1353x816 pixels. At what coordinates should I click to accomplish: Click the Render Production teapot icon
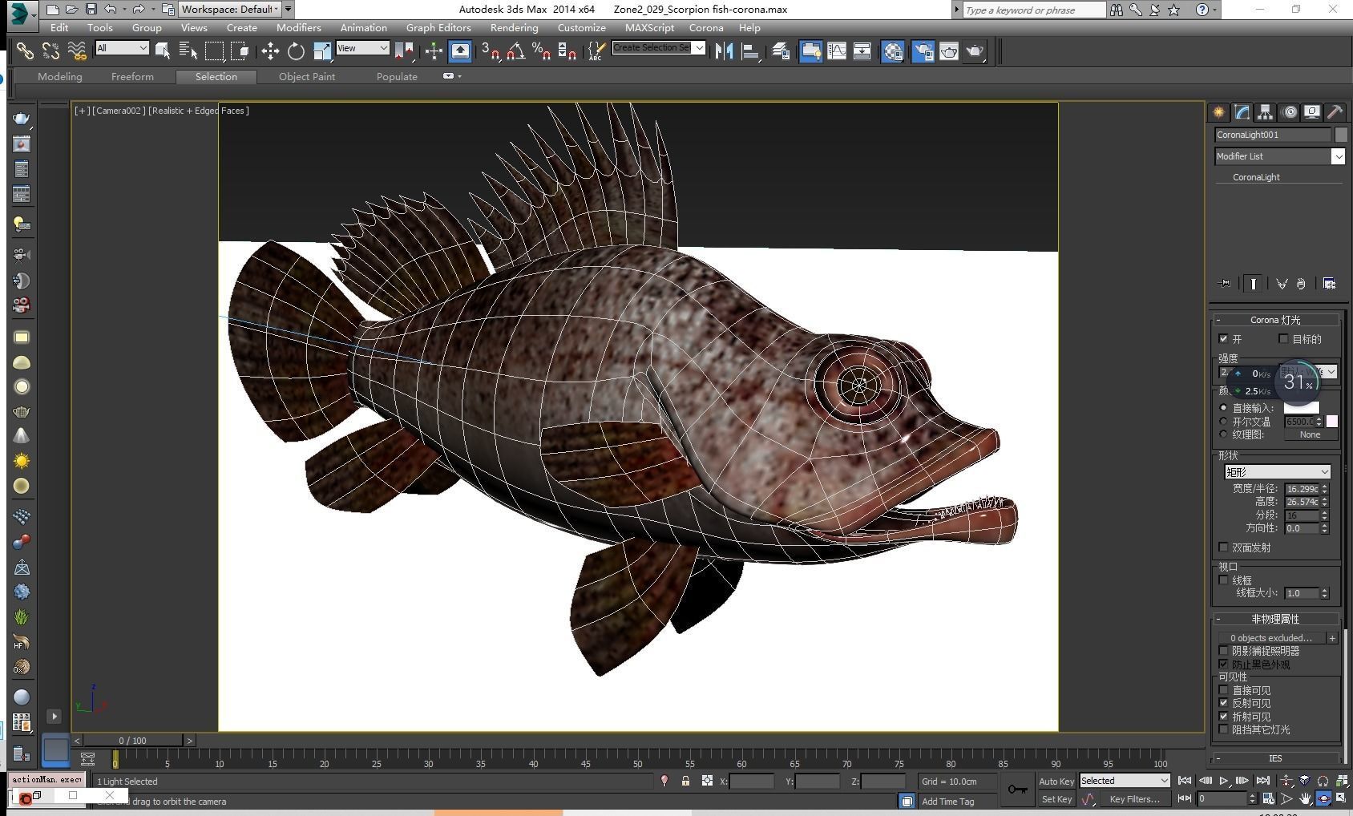[975, 51]
